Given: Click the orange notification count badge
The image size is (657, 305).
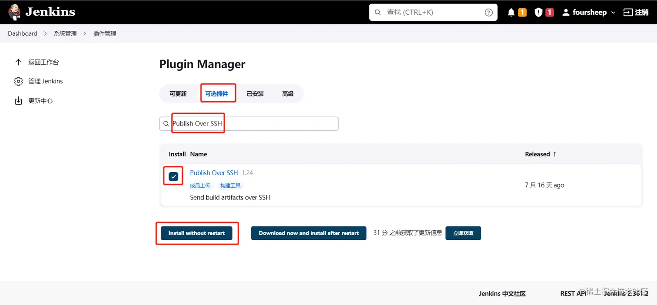Looking at the screenshot, I should click(522, 13).
